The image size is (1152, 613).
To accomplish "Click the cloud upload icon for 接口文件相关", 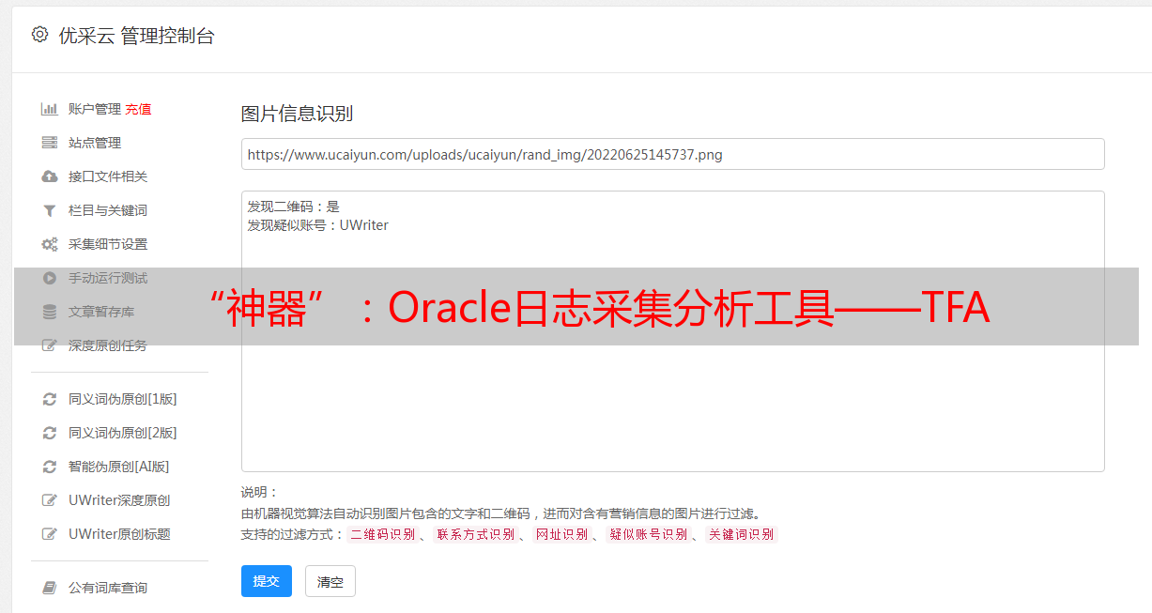I will [x=50, y=176].
